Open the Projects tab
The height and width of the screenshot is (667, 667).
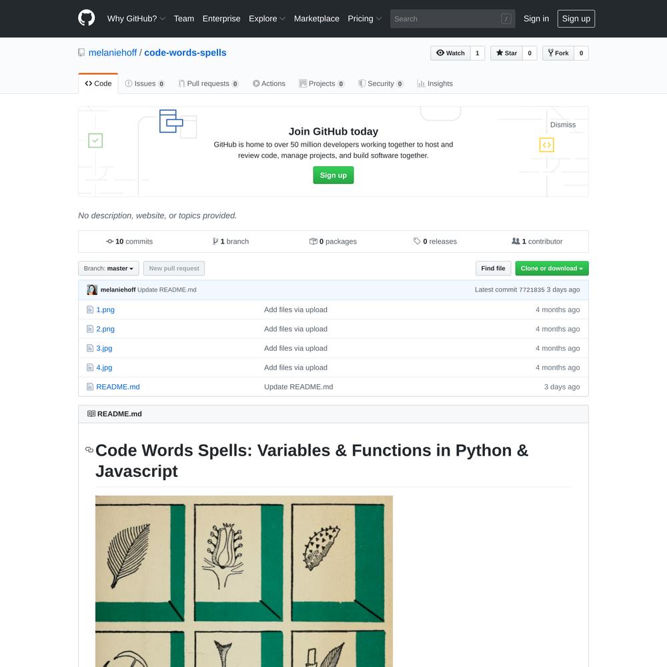(x=321, y=83)
